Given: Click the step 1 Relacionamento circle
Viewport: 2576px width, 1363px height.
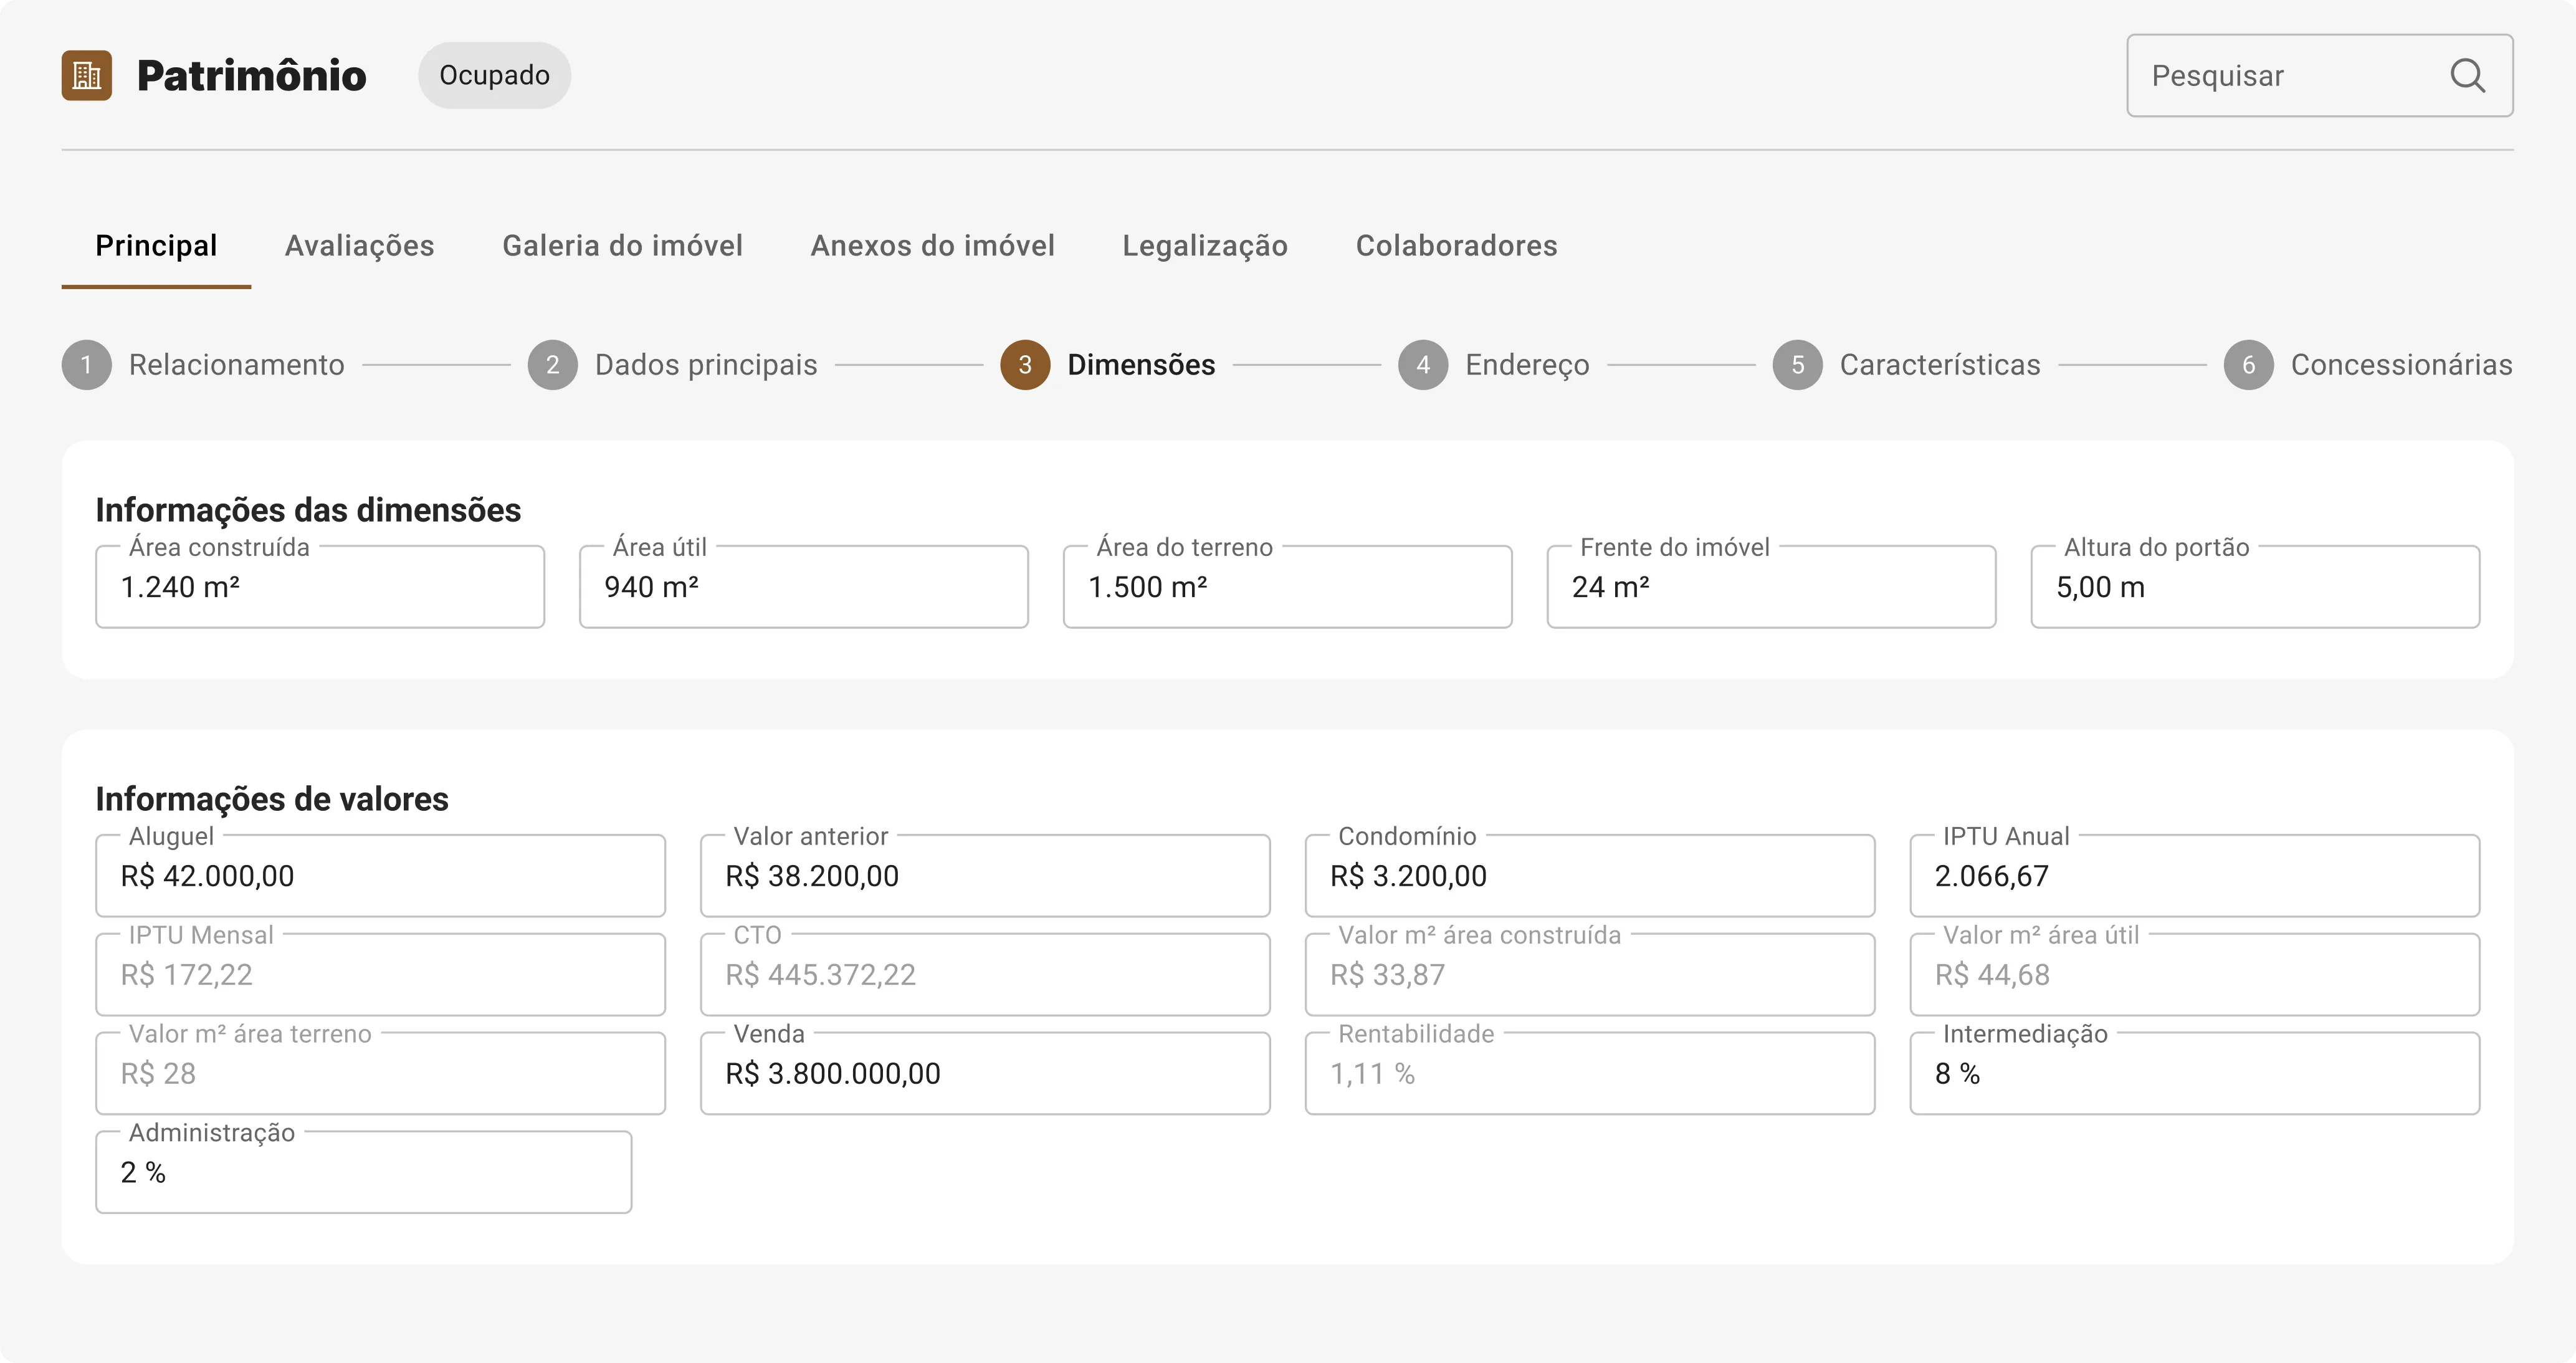Looking at the screenshot, I should point(87,365).
